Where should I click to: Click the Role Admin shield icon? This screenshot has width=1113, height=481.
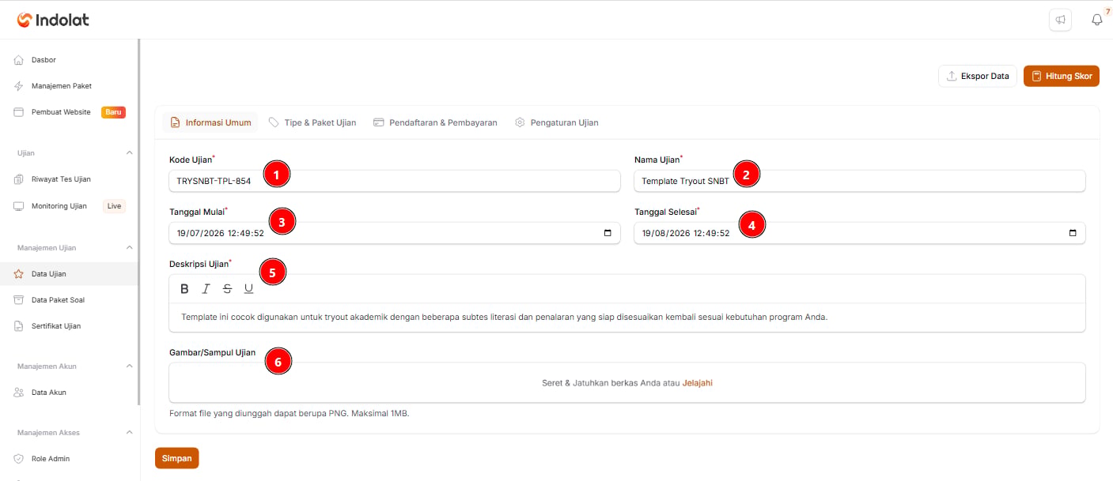19,459
